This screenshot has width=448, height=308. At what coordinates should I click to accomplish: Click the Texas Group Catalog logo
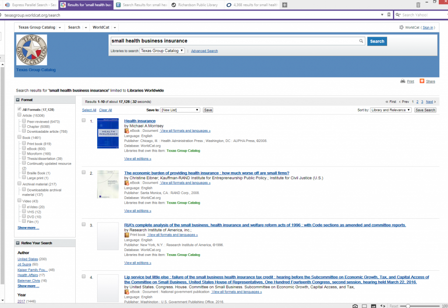(x=31, y=50)
